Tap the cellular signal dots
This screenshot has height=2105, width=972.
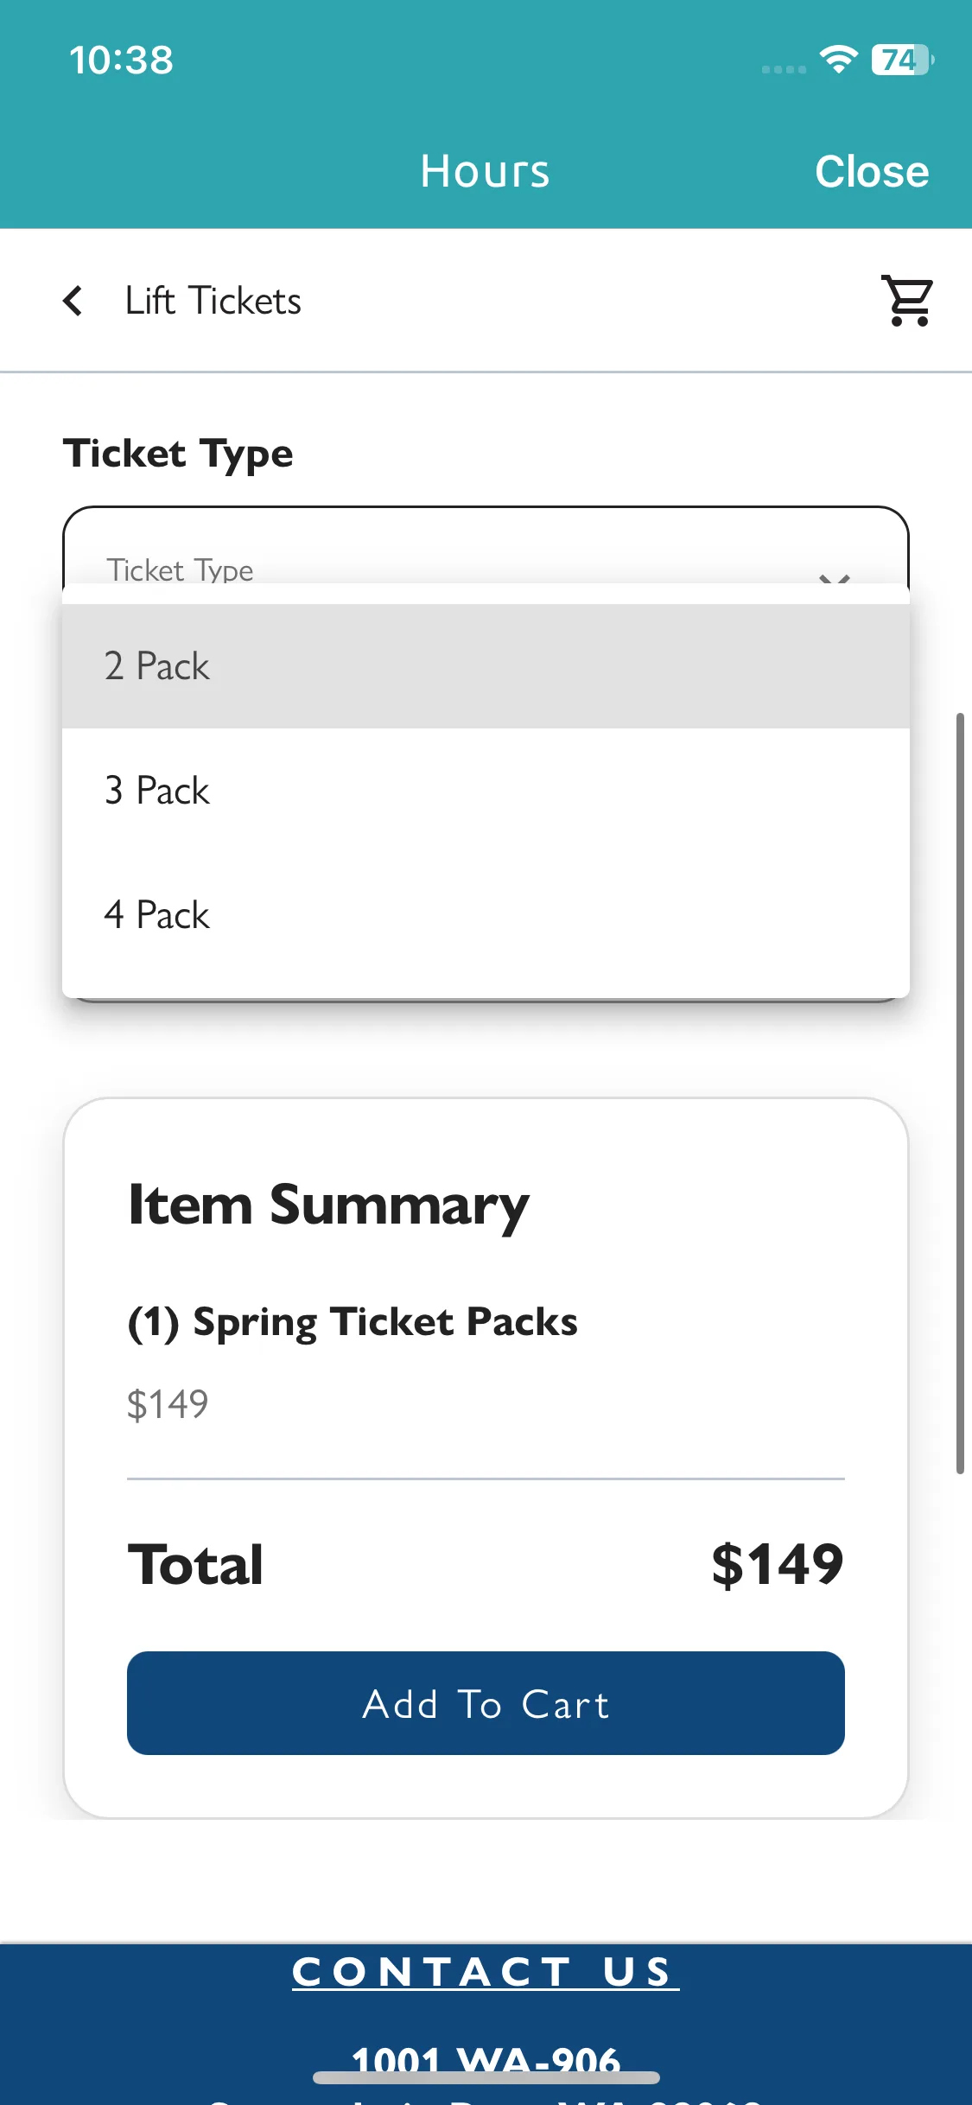coord(784,69)
